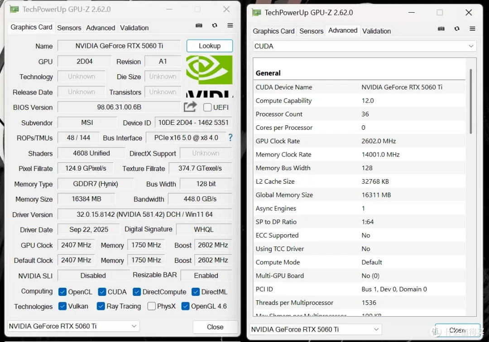Click CUDA Device Name row
This screenshot has width=489, height=342.
pos(359,87)
